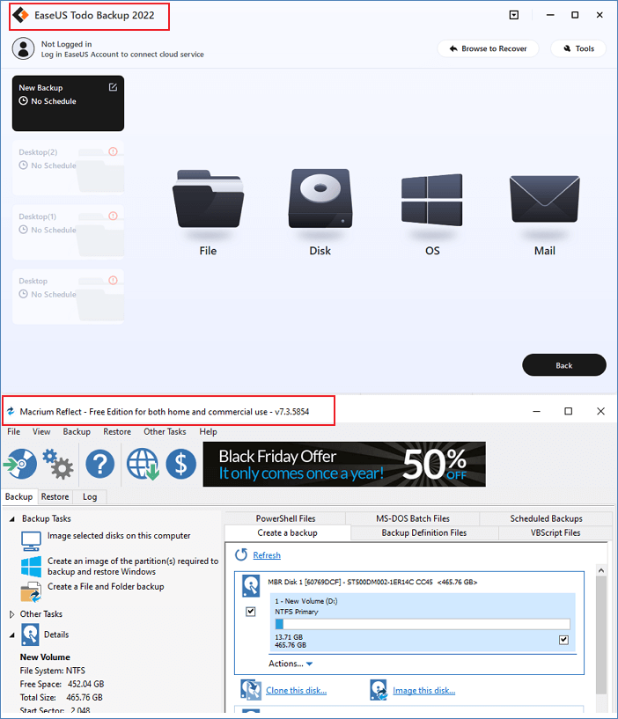Image resolution: width=618 pixels, height=719 pixels.
Task: Click the Refresh arrow icon
Action: click(241, 554)
